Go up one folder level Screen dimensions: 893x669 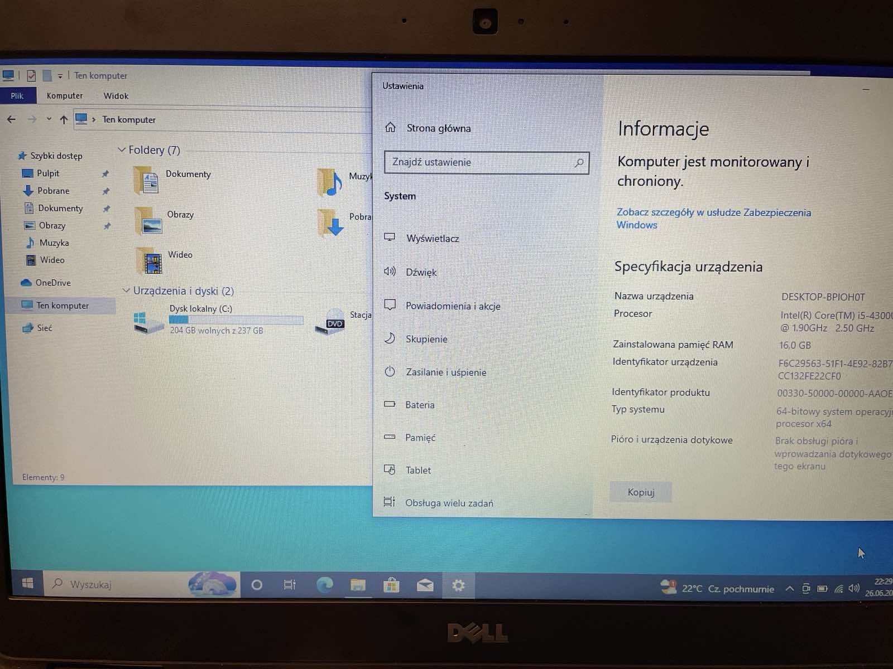pyautogui.click(x=64, y=119)
